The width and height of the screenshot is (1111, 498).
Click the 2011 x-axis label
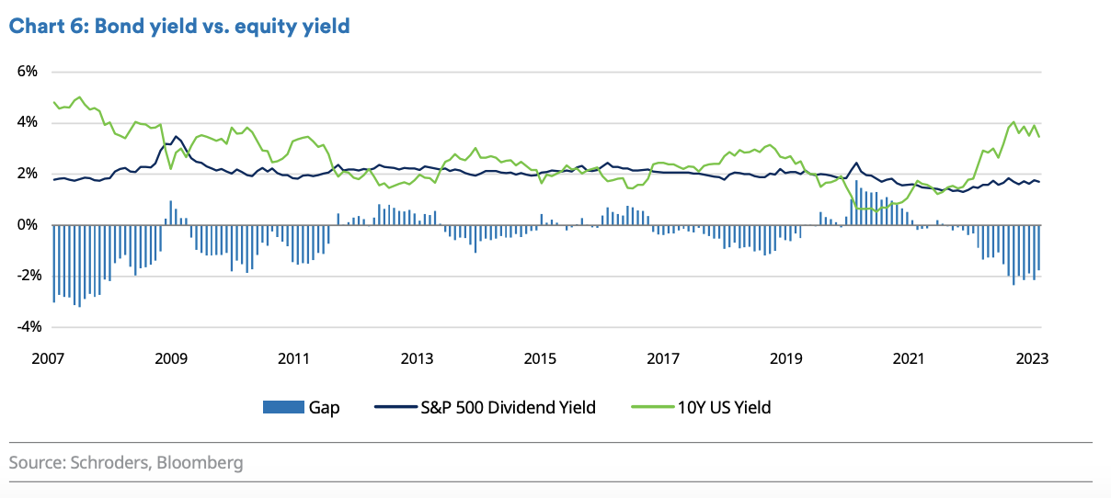(292, 359)
